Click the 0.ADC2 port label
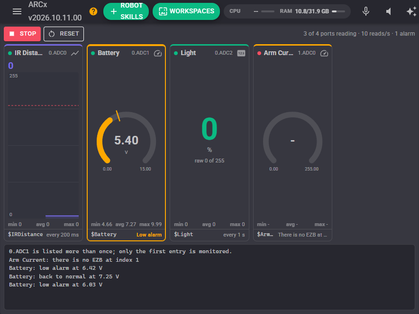Image resolution: width=419 pixels, height=314 pixels. (x=224, y=53)
